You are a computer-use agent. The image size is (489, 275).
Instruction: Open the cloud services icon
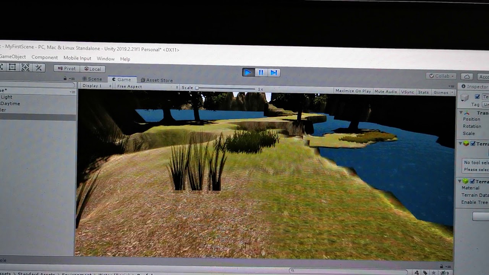[x=467, y=77]
